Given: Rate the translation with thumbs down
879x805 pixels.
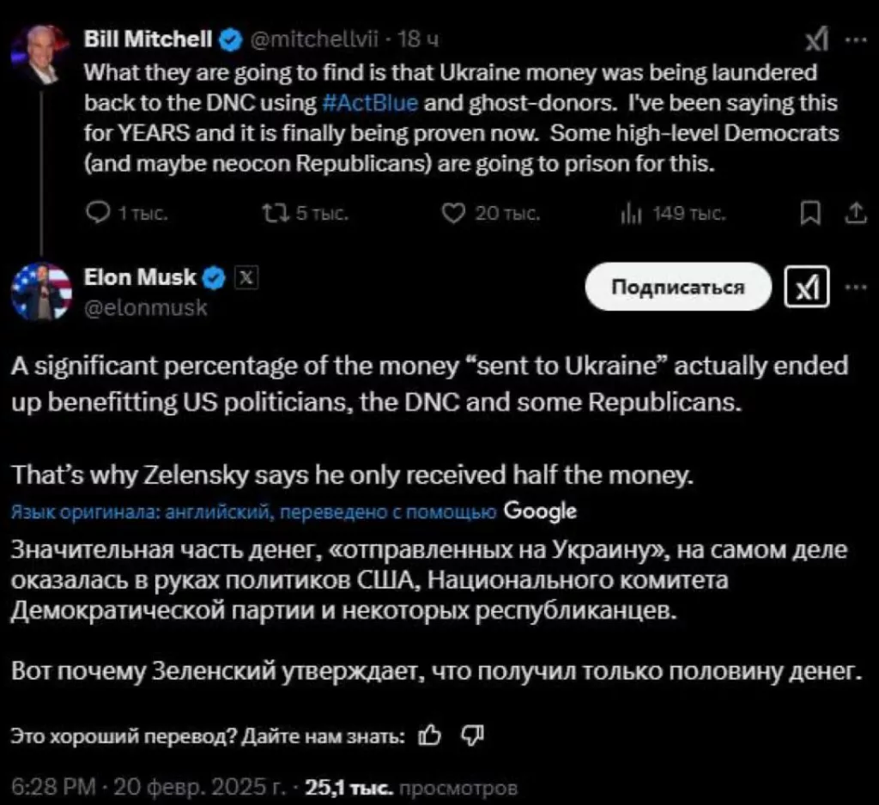Looking at the screenshot, I should click(x=473, y=735).
